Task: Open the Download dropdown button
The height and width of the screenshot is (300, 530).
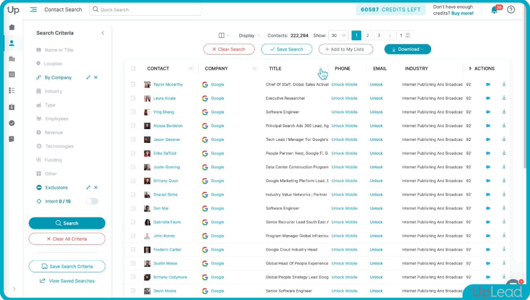Action: (408, 49)
